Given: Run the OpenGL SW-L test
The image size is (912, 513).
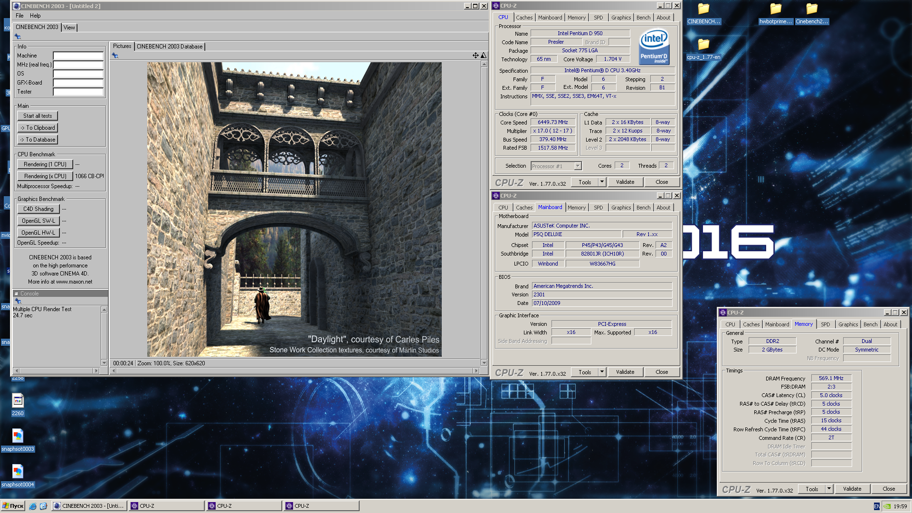Looking at the screenshot, I should (x=38, y=221).
